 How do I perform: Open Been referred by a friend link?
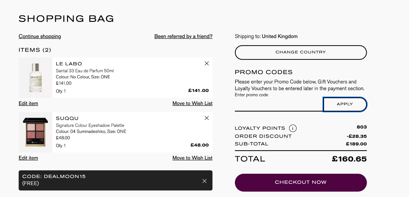coord(183,36)
